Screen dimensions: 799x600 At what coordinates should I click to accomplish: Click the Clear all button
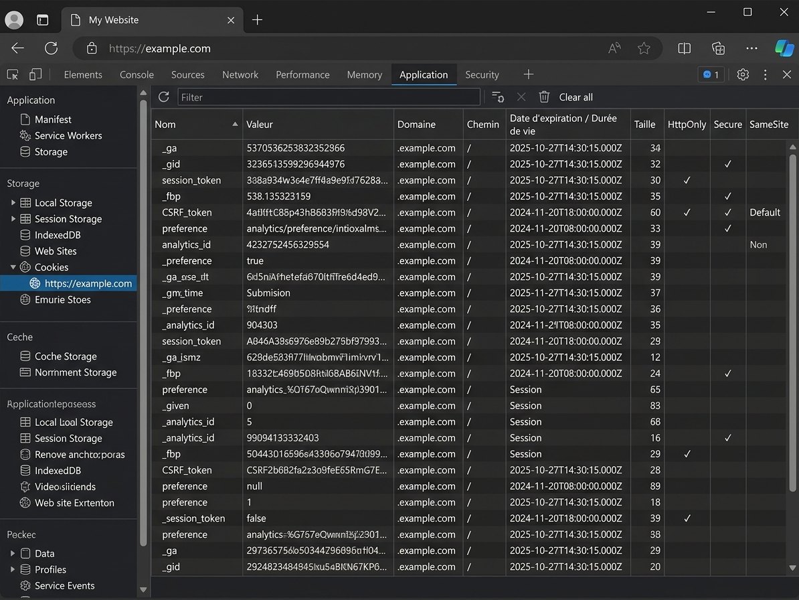tap(575, 97)
